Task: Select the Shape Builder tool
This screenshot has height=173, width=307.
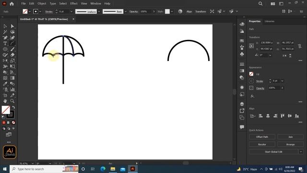Action: coord(5,72)
